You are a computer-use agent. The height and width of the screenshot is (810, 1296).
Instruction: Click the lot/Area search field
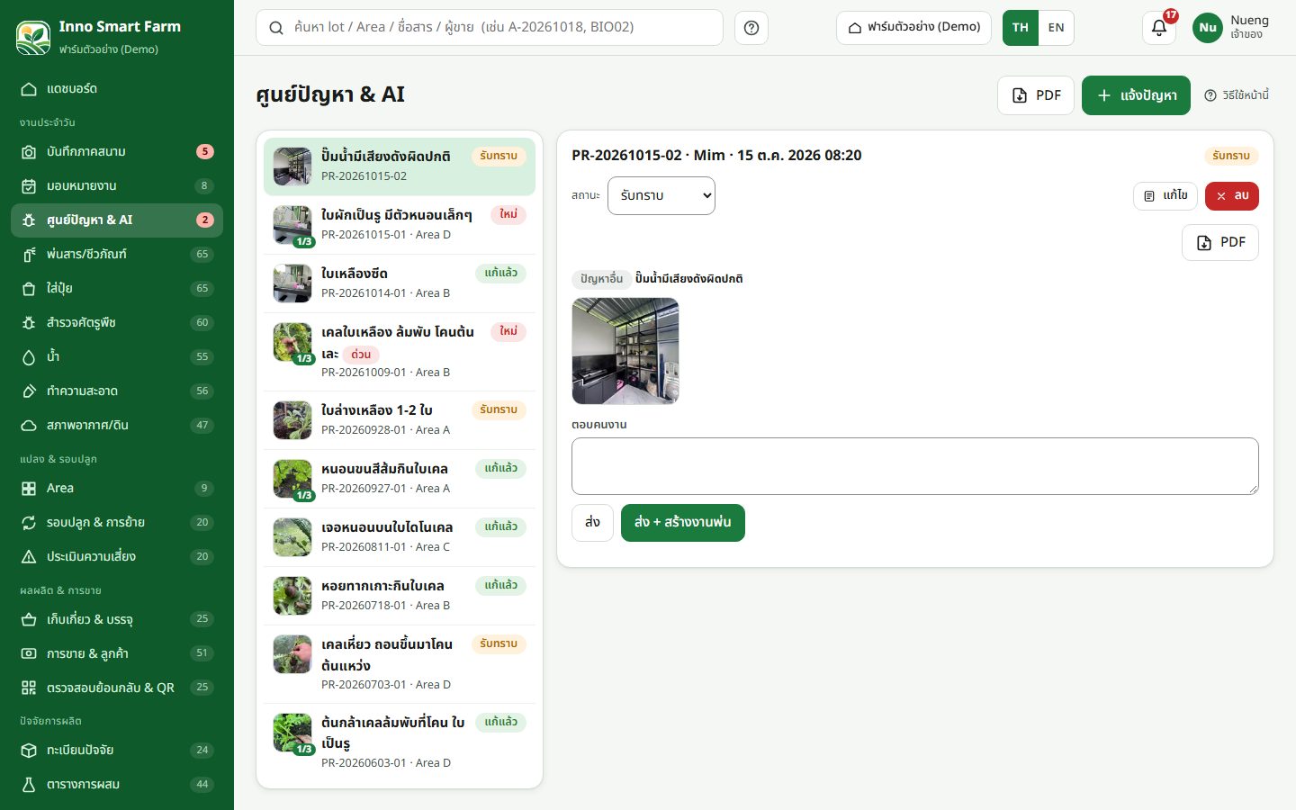(x=490, y=28)
